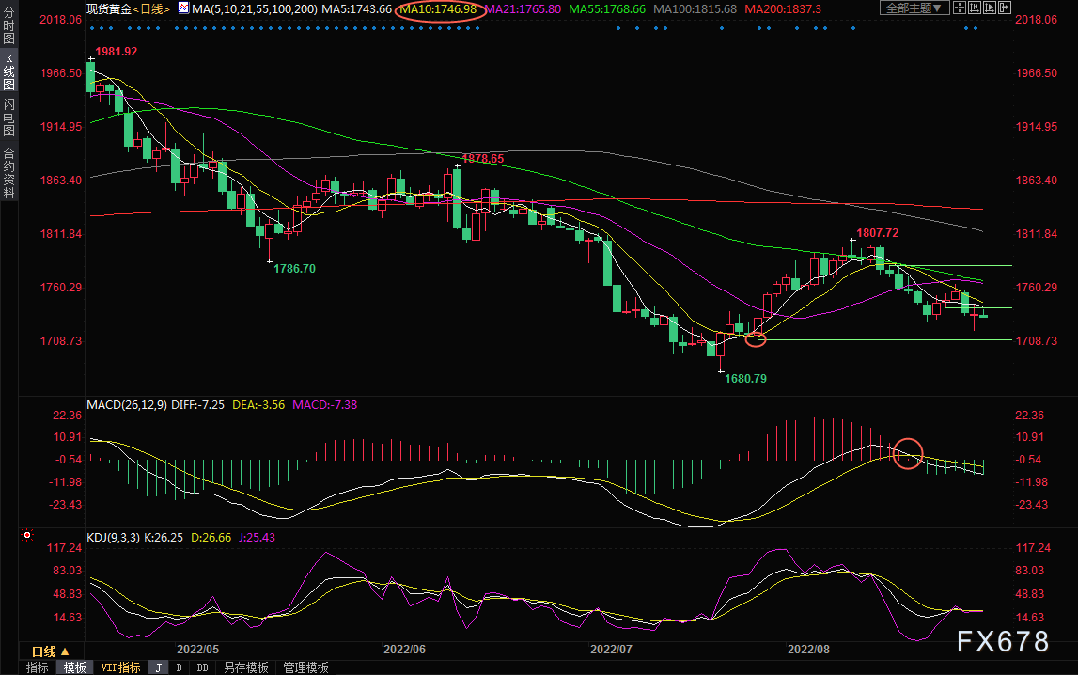
Task: Click the chart range compress icon
Action: (x=975, y=8)
